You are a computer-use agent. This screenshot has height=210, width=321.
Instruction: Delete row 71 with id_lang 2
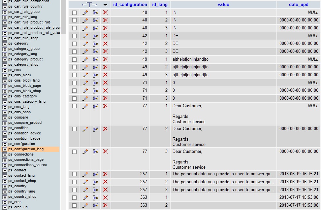105,90
